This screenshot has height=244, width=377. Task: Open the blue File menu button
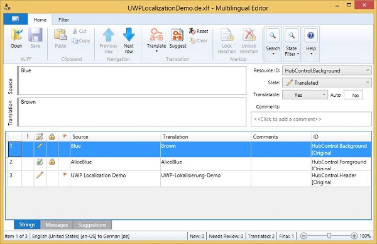coord(15,19)
